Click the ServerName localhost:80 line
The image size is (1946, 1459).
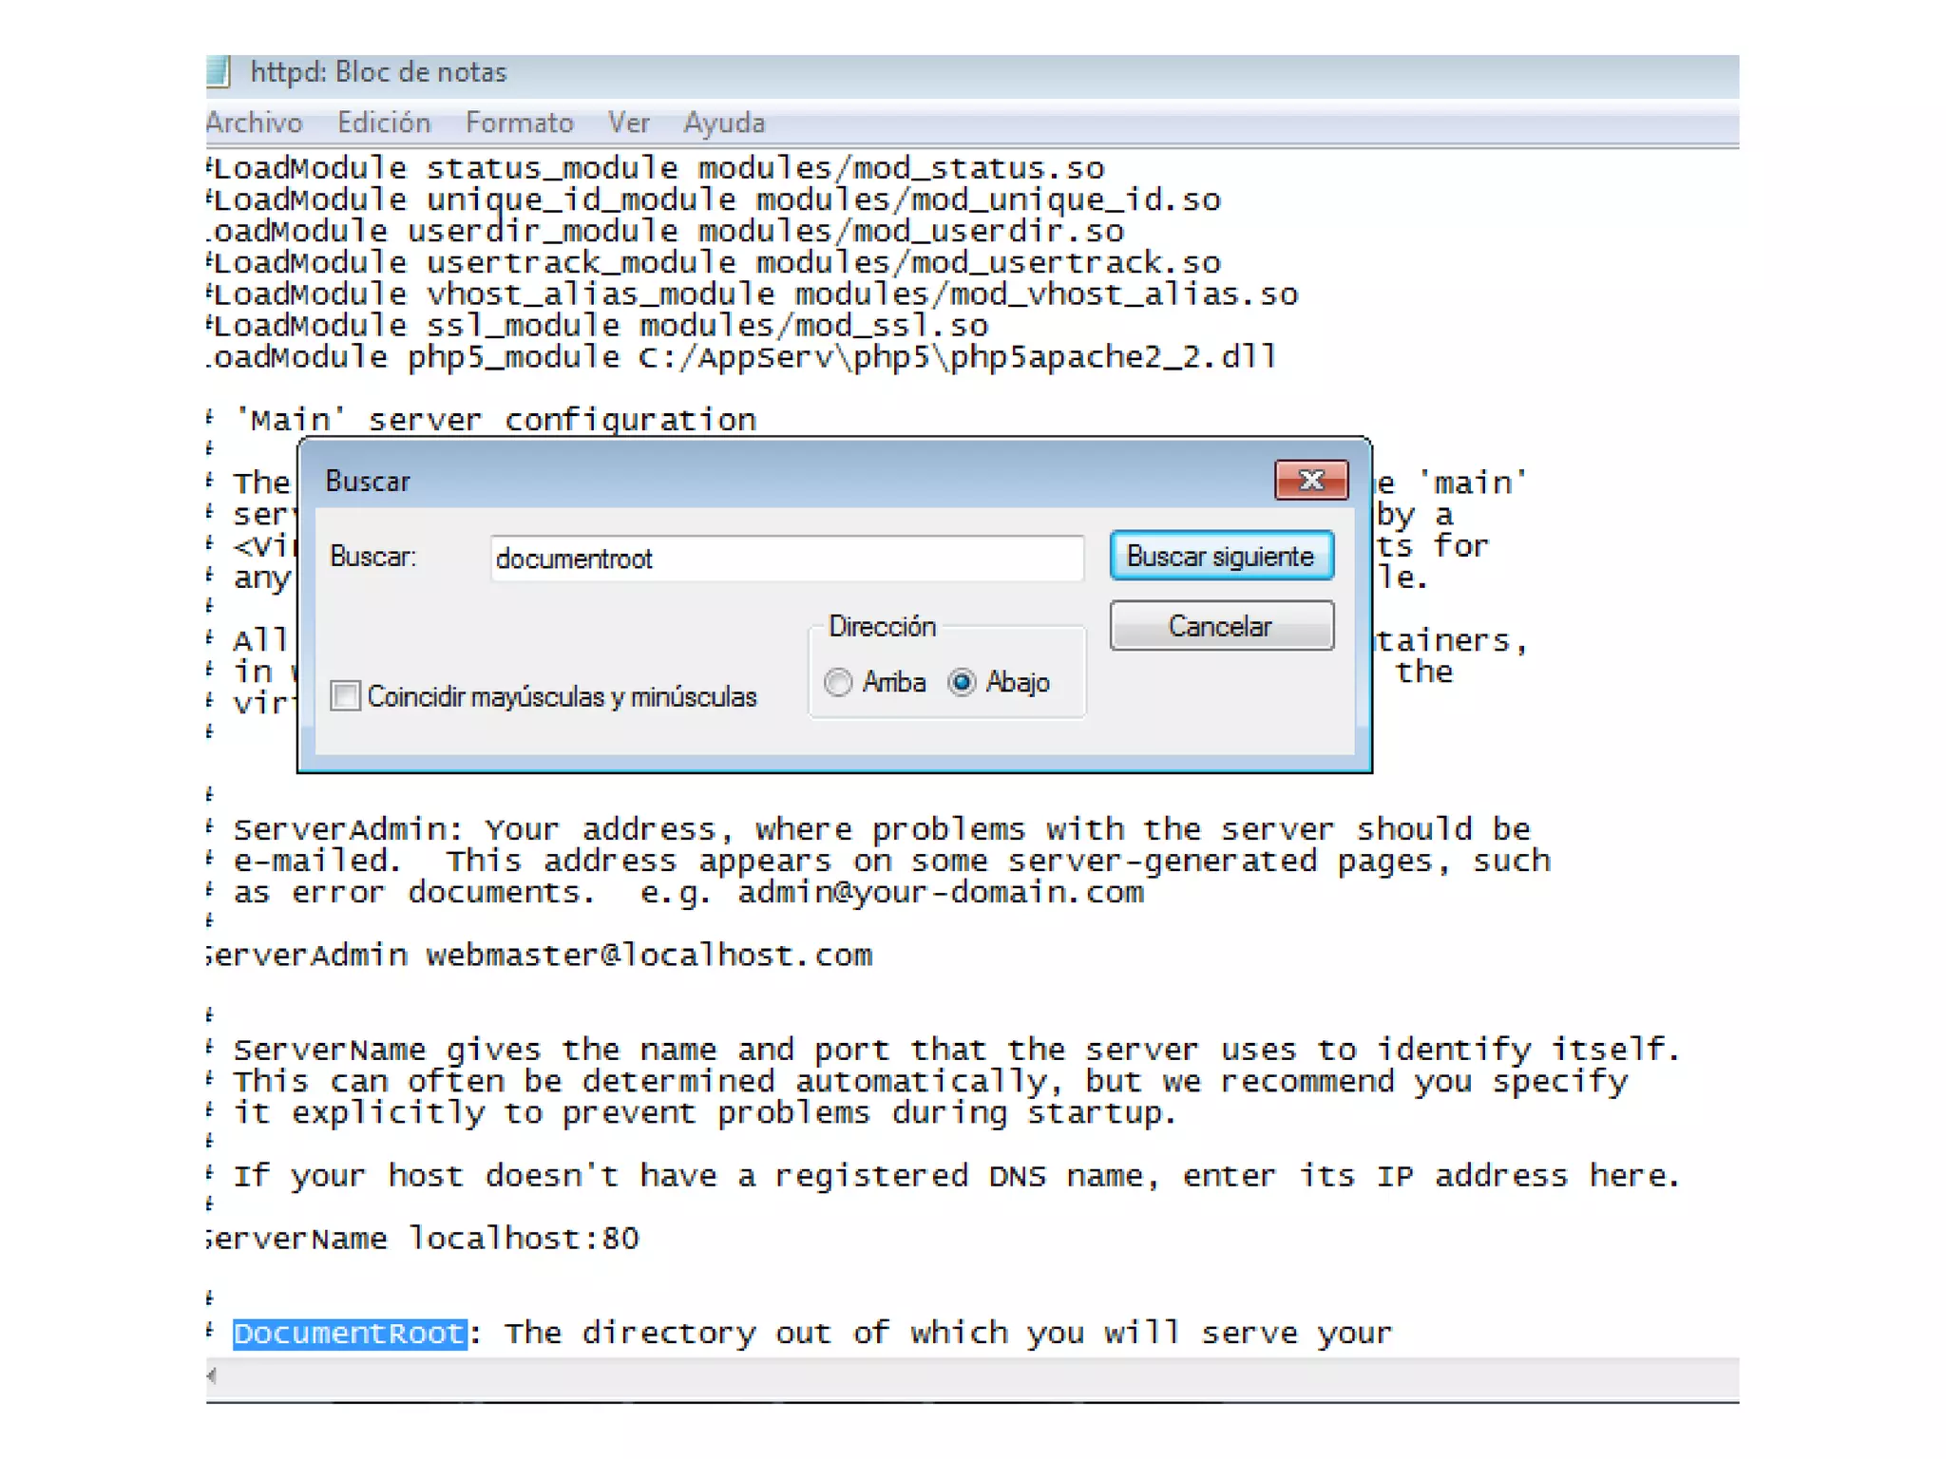pos(424,1239)
